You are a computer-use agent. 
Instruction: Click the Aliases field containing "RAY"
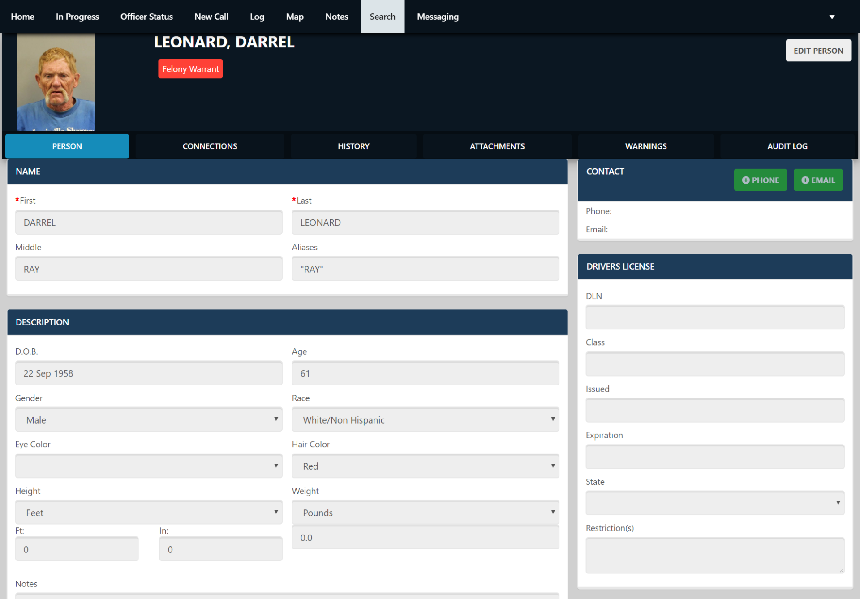(425, 269)
